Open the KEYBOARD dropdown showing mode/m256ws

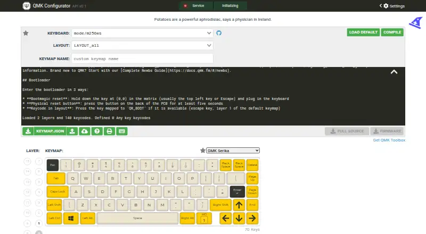point(142,33)
